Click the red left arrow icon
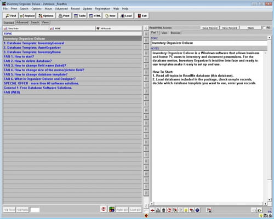274x219 pixels. (152, 210)
